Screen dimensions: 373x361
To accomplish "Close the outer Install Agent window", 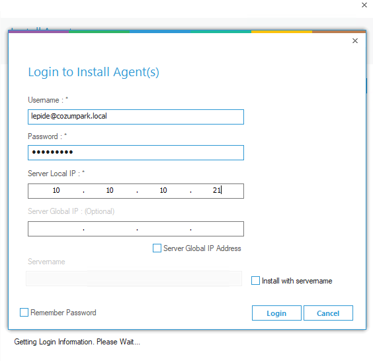I will [x=364, y=5].
